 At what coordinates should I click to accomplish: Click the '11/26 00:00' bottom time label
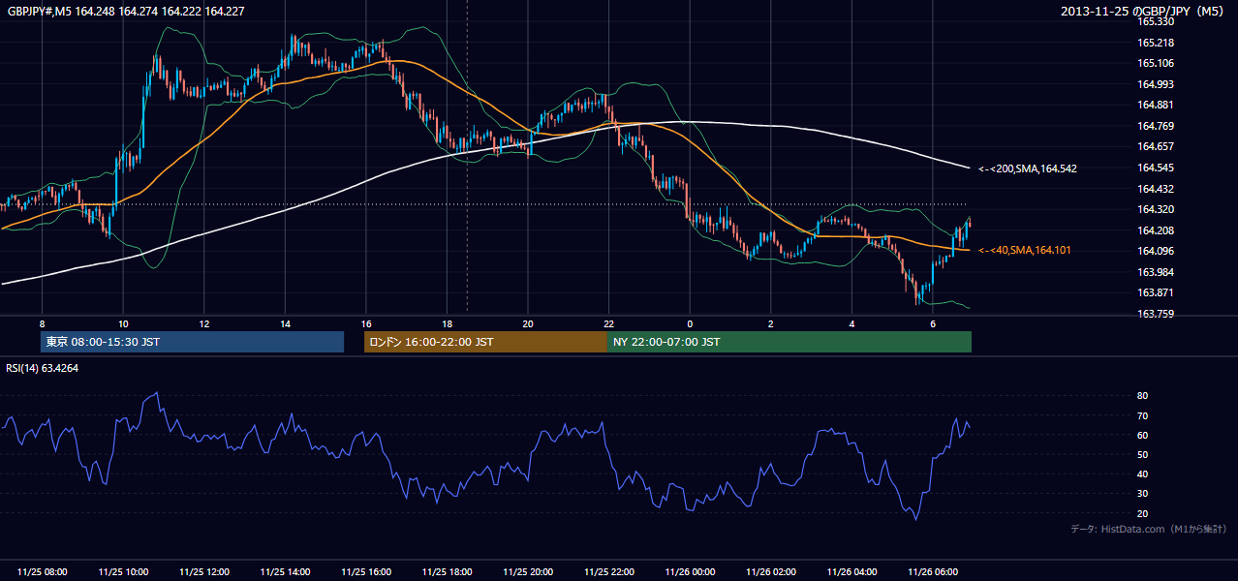click(690, 572)
